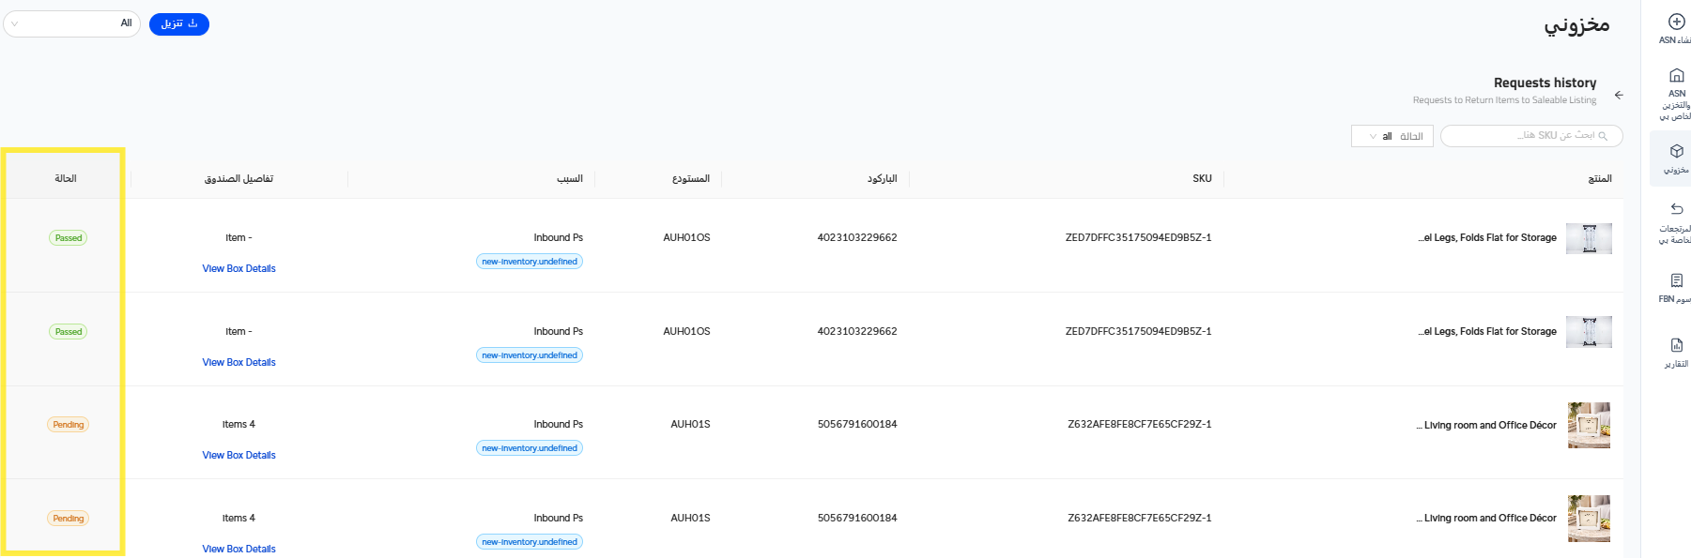This screenshot has height=558, width=1691.
Task: Open the الحالة status filter dropdown
Action: (1392, 137)
